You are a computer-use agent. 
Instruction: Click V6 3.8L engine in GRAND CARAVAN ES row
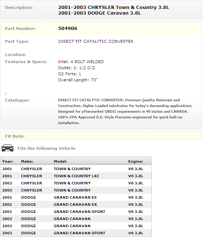click(136, 197)
